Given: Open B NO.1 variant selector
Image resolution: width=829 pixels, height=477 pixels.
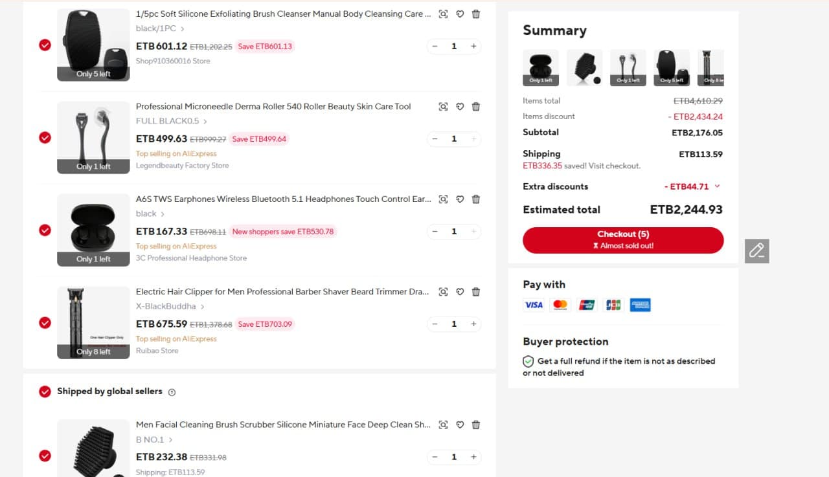Looking at the screenshot, I should [x=155, y=439].
